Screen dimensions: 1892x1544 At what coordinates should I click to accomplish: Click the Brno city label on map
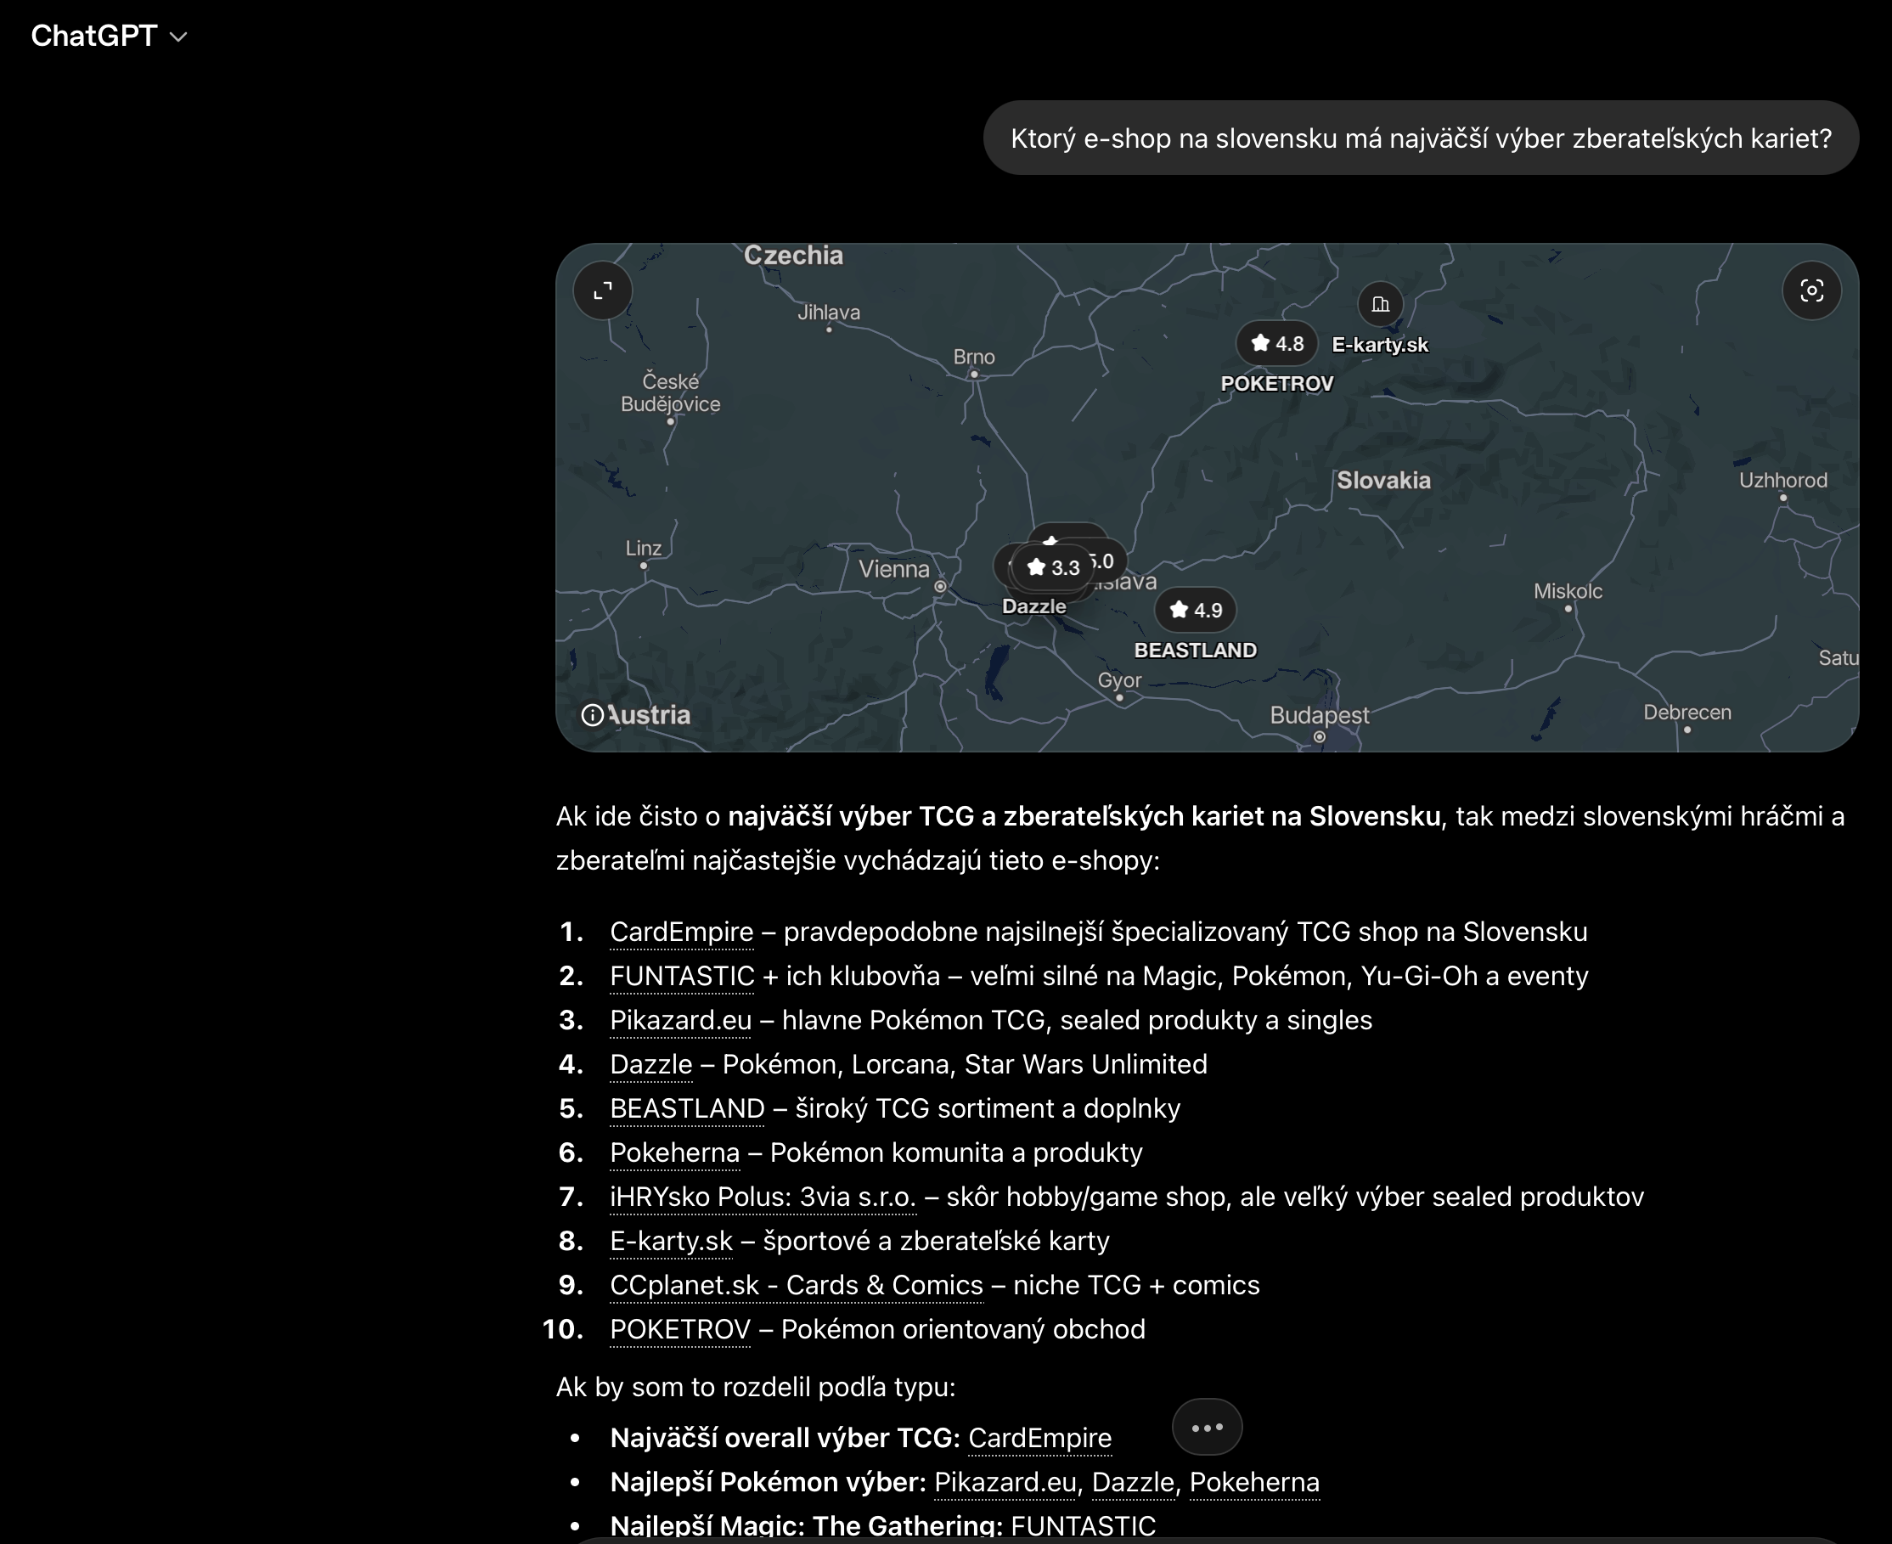[973, 357]
